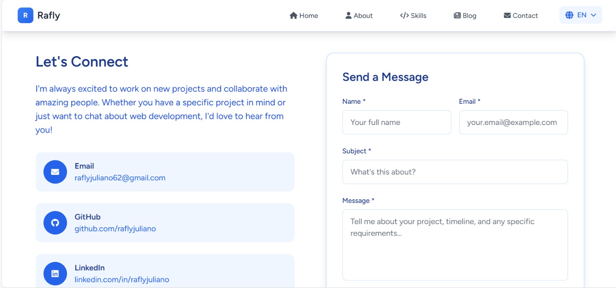Expand the EN language chevron

pos(593,15)
